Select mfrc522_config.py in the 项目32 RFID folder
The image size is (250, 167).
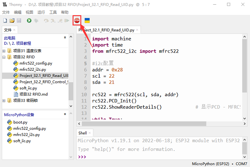[36, 63]
